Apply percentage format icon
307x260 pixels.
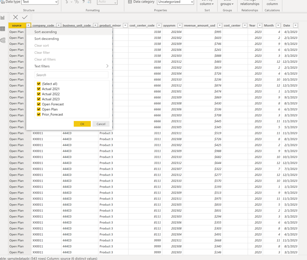(x=77, y=2)
